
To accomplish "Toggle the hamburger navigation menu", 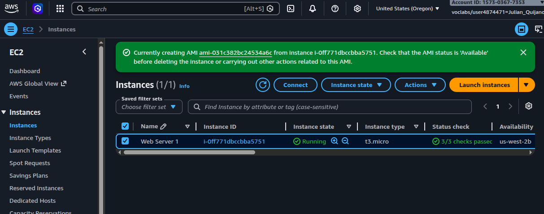I will pos(10,30).
